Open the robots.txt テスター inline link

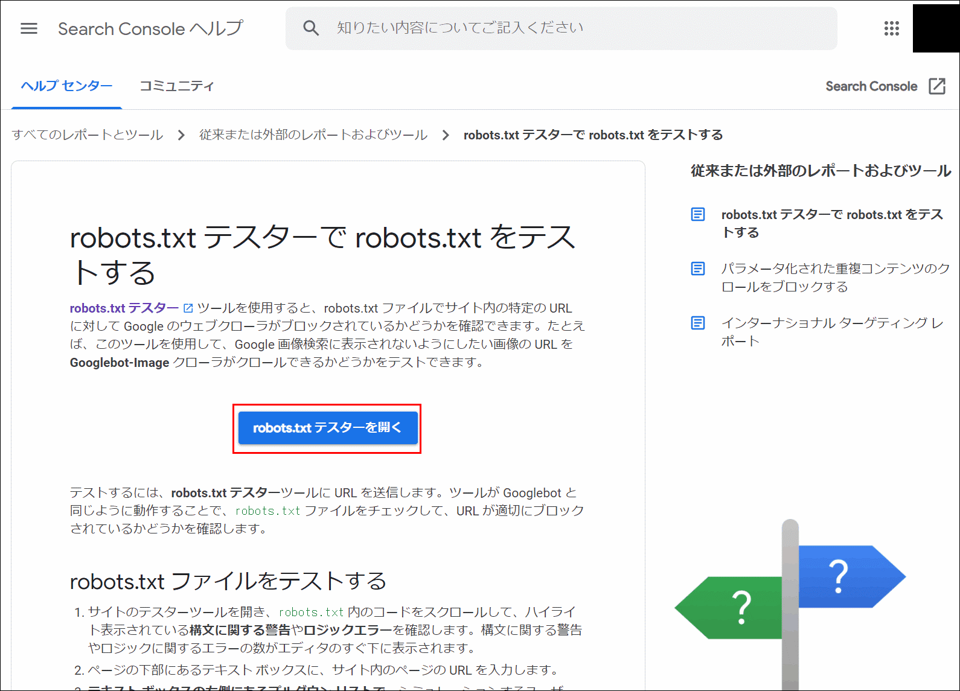point(124,308)
